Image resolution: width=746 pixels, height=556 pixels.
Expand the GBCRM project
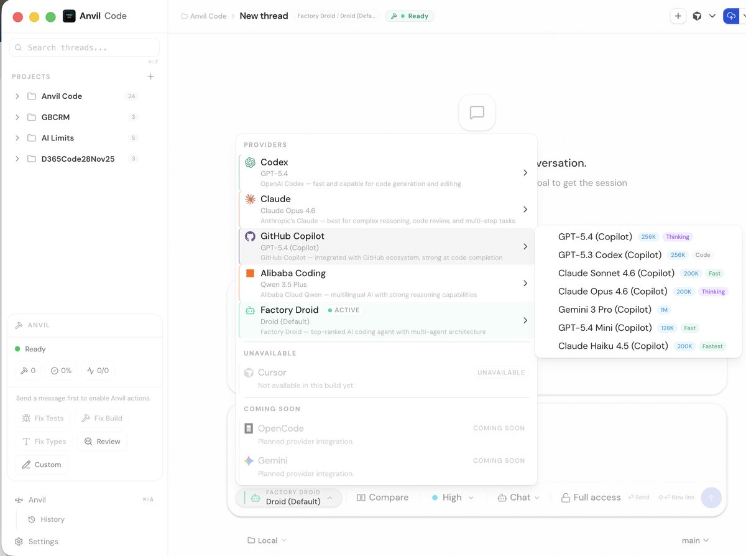point(17,117)
